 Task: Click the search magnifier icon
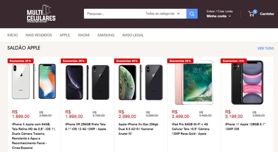click(x=192, y=13)
